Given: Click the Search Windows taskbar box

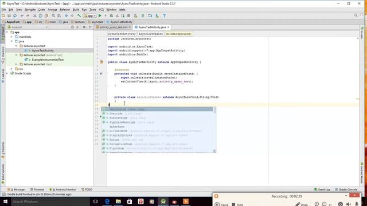Looking at the screenshot, I should pyautogui.click(x=50, y=201).
